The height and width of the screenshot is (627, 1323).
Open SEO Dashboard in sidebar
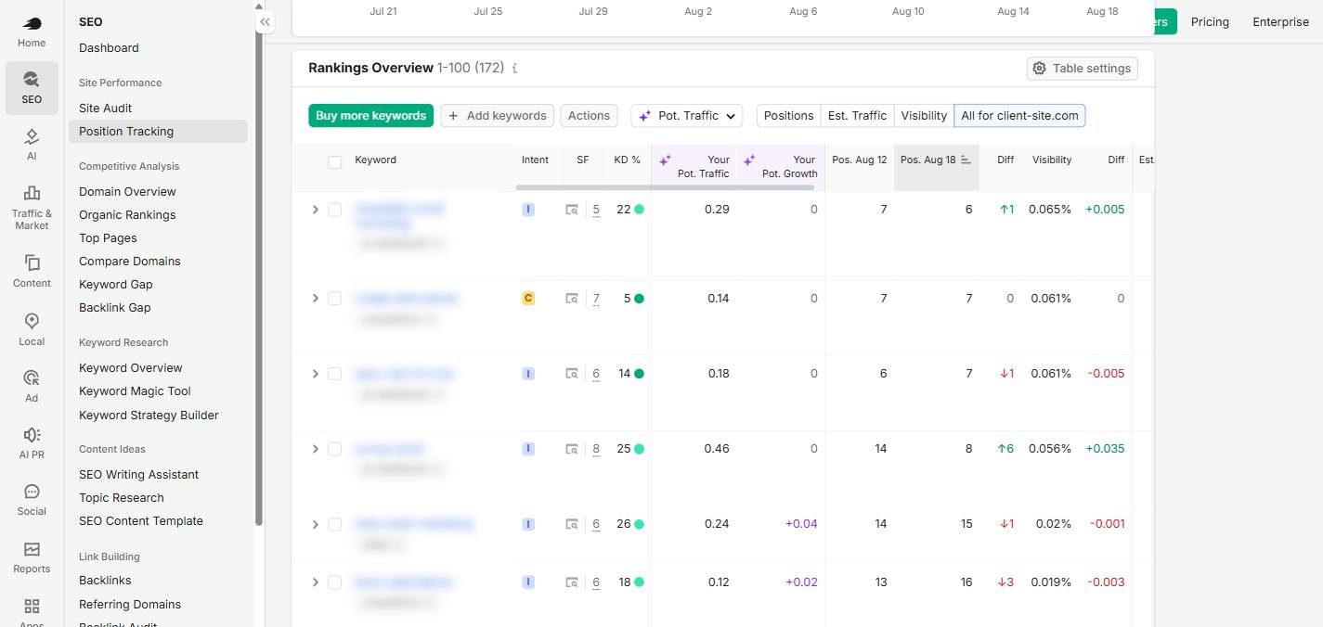click(109, 48)
